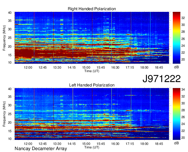Click the "16:30" tick under the upper plot
The width and height of the screenshot is (188, 152).
pos(115,67)
